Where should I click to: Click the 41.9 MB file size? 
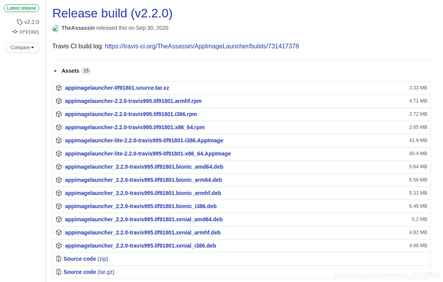pos(418,140)
